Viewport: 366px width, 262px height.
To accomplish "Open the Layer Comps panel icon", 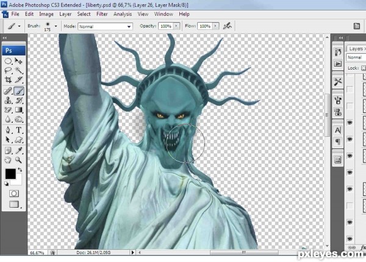I will click(337, 160).
